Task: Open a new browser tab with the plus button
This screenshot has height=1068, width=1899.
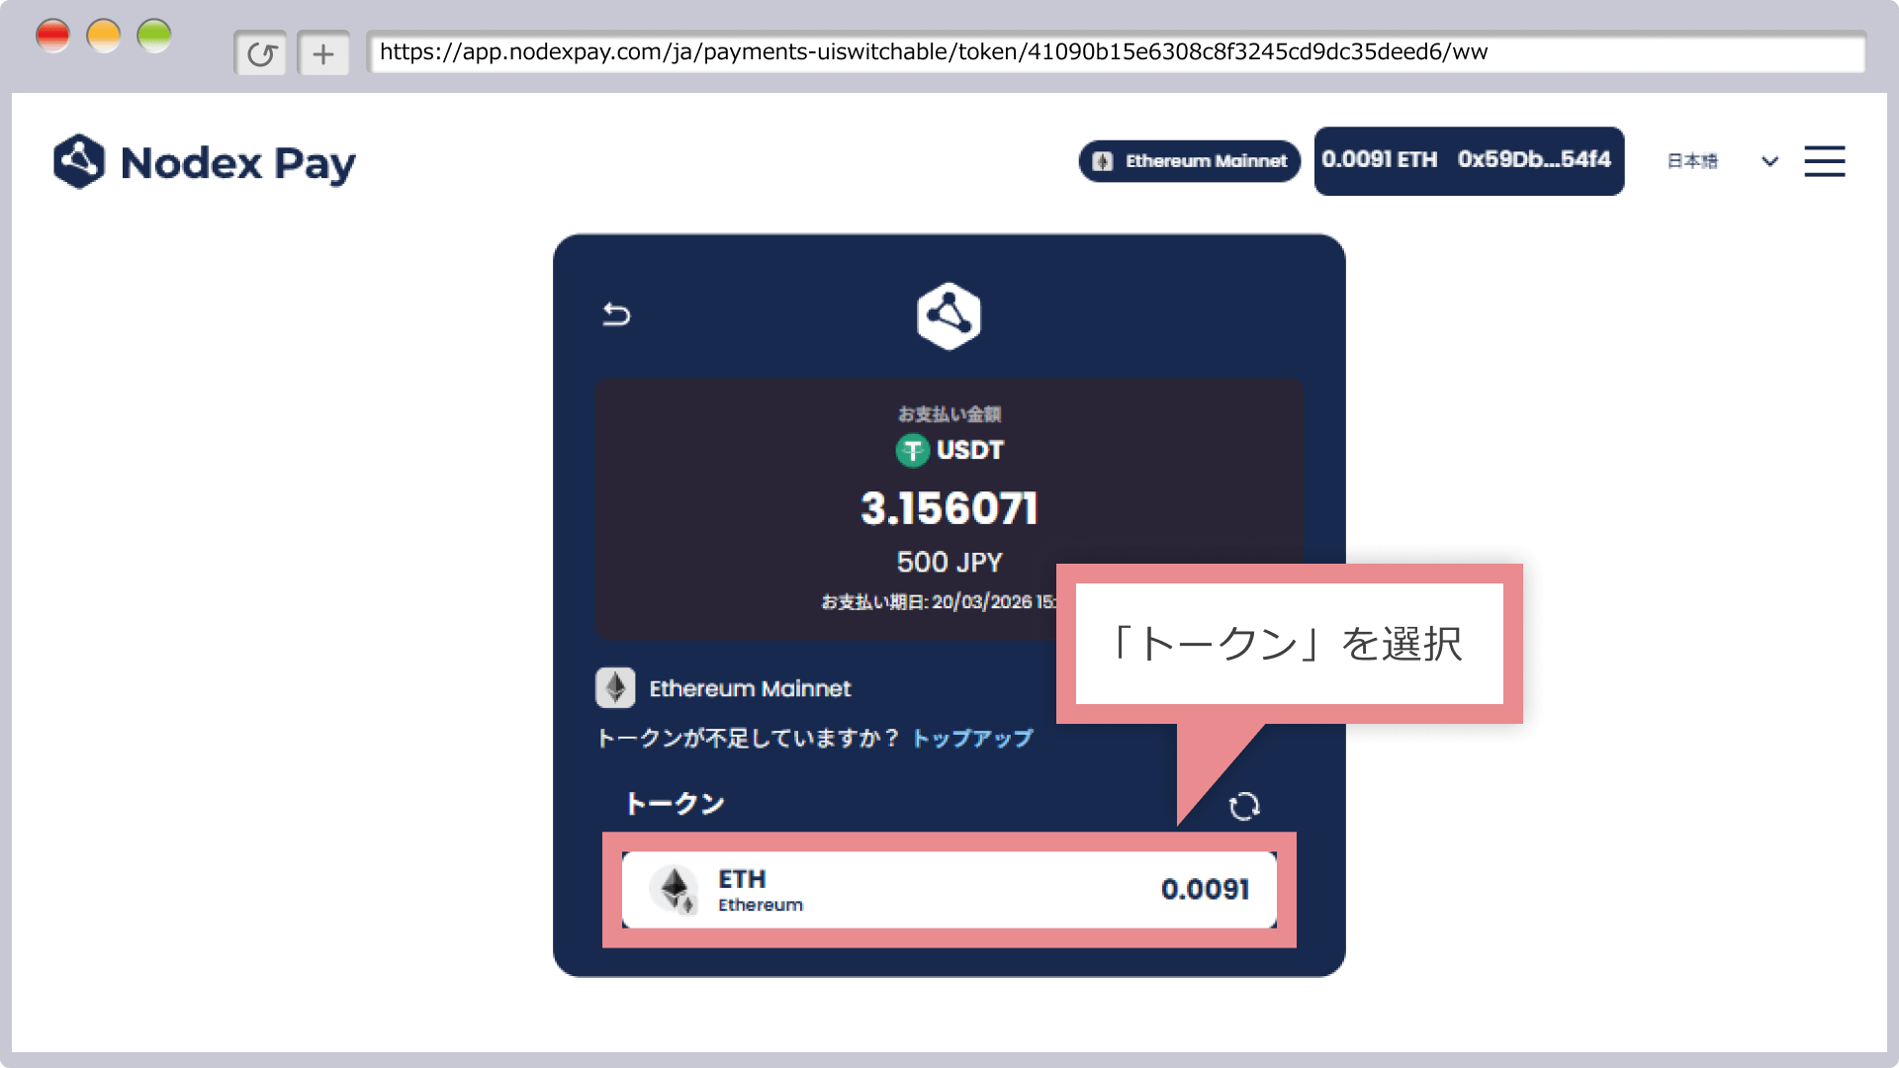Action: click(x=323, y=53)
